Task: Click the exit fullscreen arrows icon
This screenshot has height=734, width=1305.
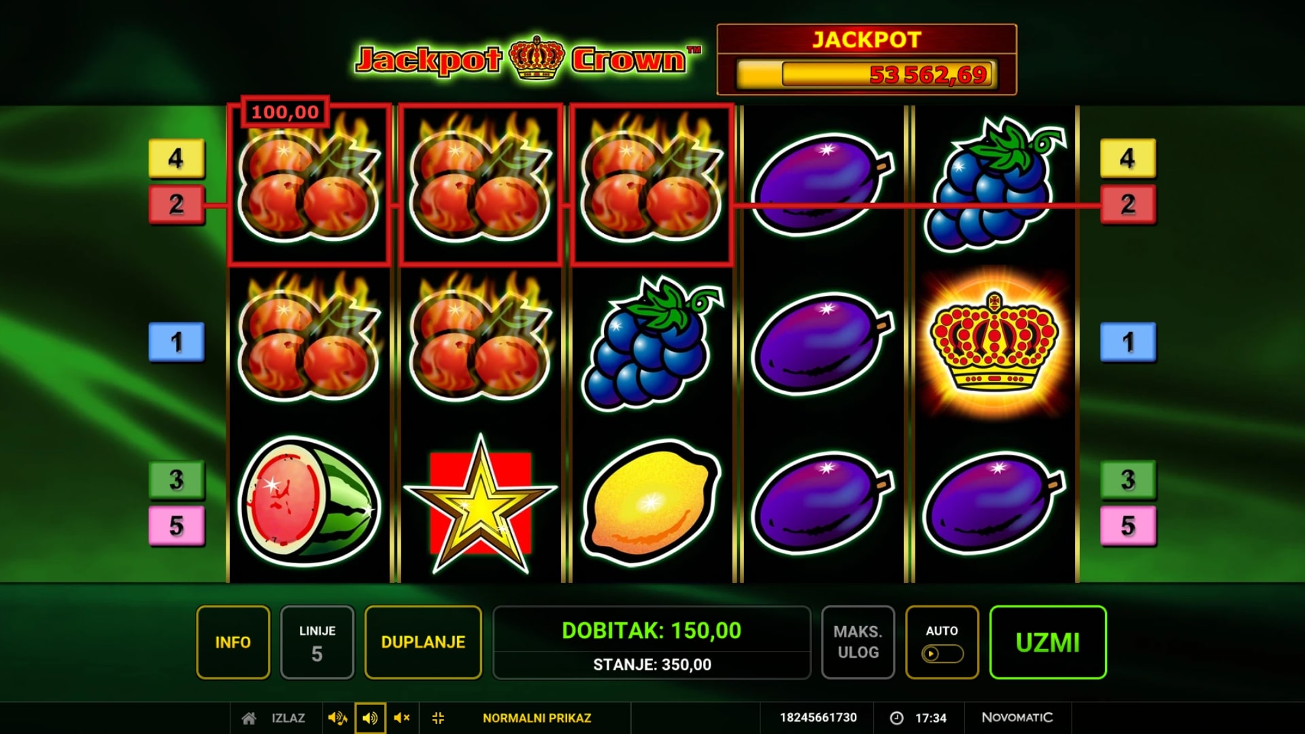Action: click(x=438, y=718)
